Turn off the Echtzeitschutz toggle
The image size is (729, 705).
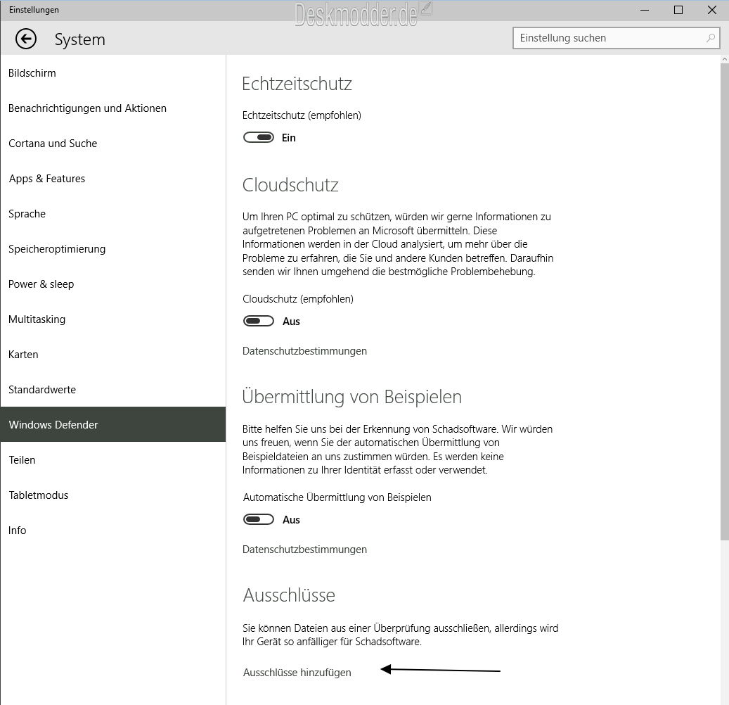coord(259,137)
